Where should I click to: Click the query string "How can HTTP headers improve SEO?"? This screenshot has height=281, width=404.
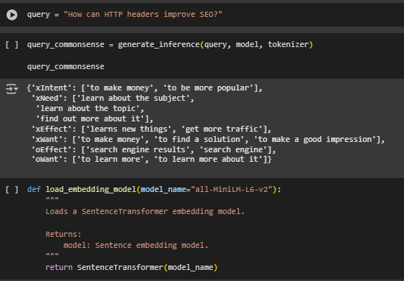coord(143,15)
